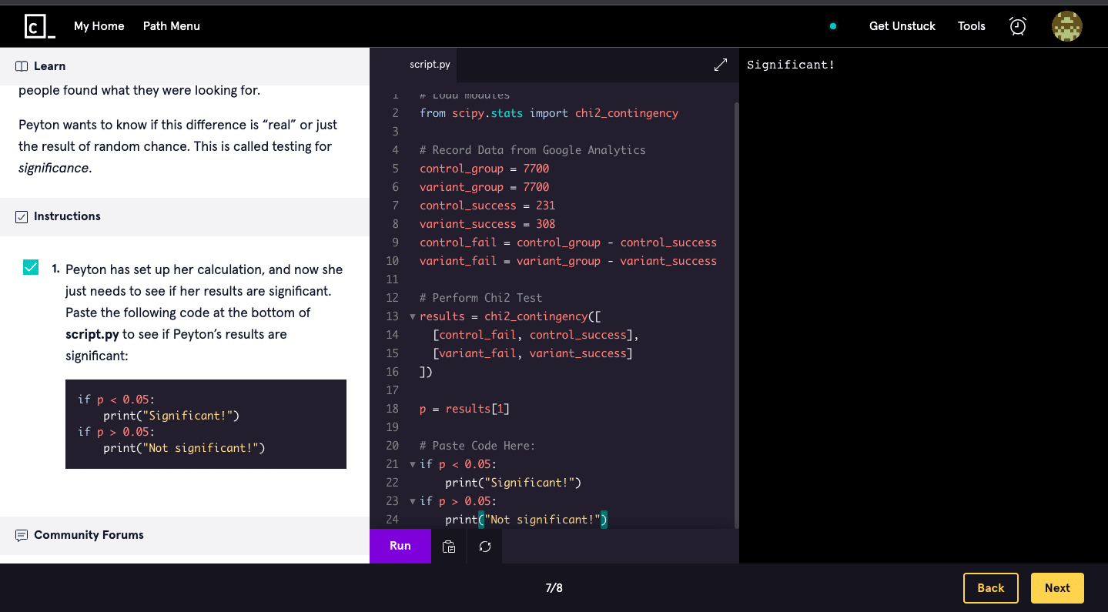Collapse the Instructions section header
This screenshot has height=612, width=1108.
pos(67,216)
